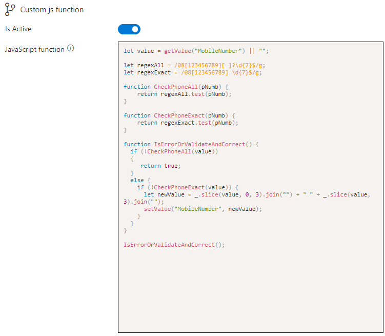Click the info icon next to JavaScript function
Image resolution: width=385 pixels, height=336 pixels.
[x=71, y=49]
